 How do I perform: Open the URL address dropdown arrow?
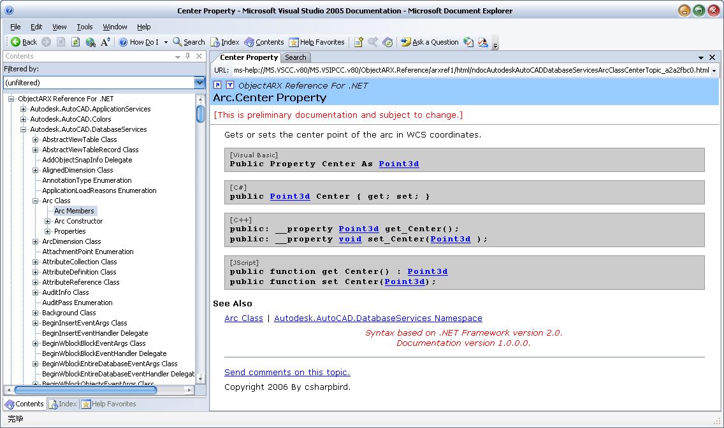point(714,71)
